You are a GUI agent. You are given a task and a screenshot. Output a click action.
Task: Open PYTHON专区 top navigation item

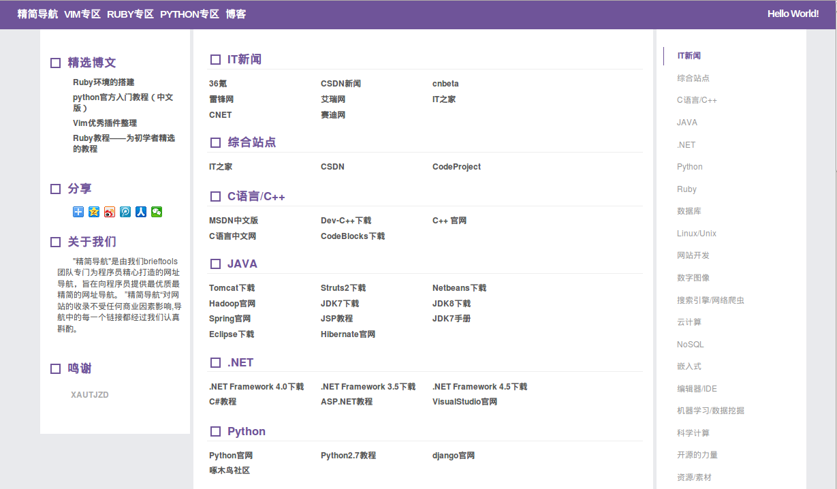(190, 14)
